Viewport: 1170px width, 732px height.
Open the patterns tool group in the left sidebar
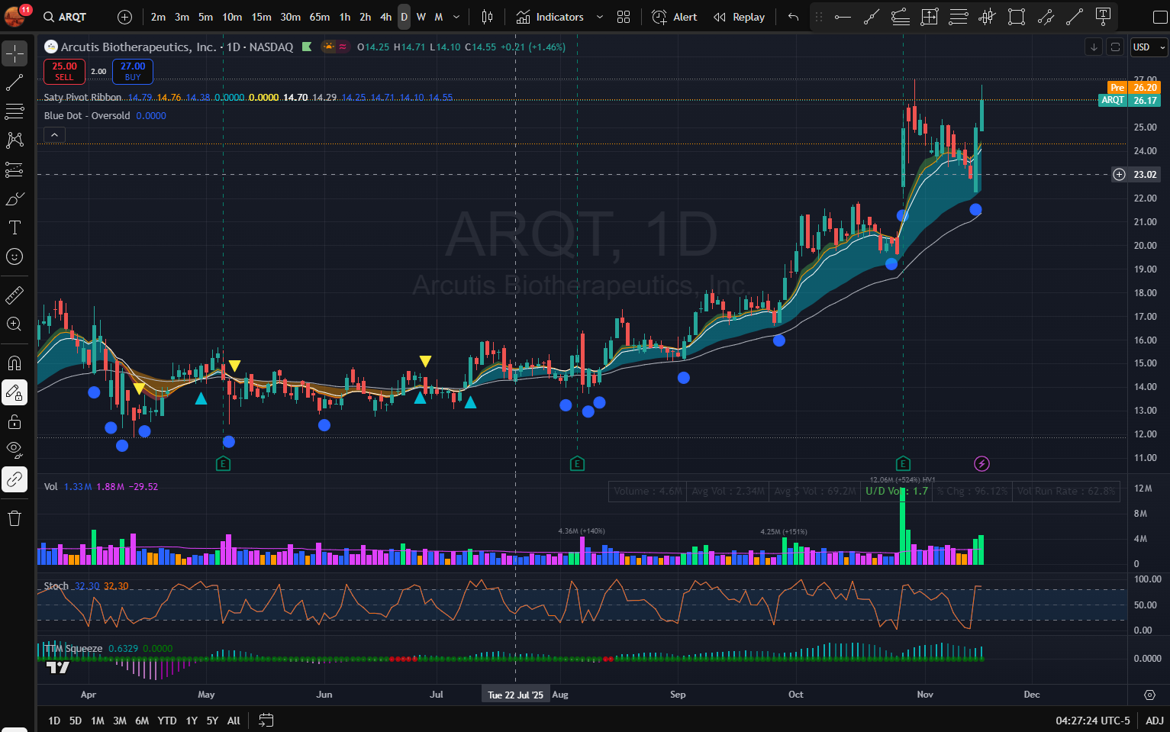15,140
